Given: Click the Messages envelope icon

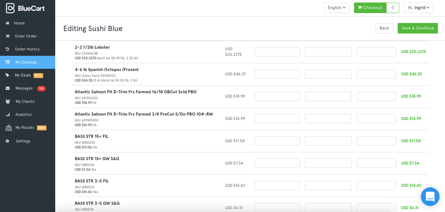Looking at the screenshot, I should click(x=8, y=89).
